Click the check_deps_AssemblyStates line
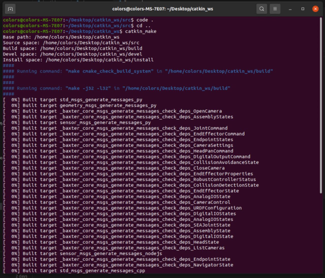Image resolution: width=325 pixels, height=278 pixels. [118, 117]
